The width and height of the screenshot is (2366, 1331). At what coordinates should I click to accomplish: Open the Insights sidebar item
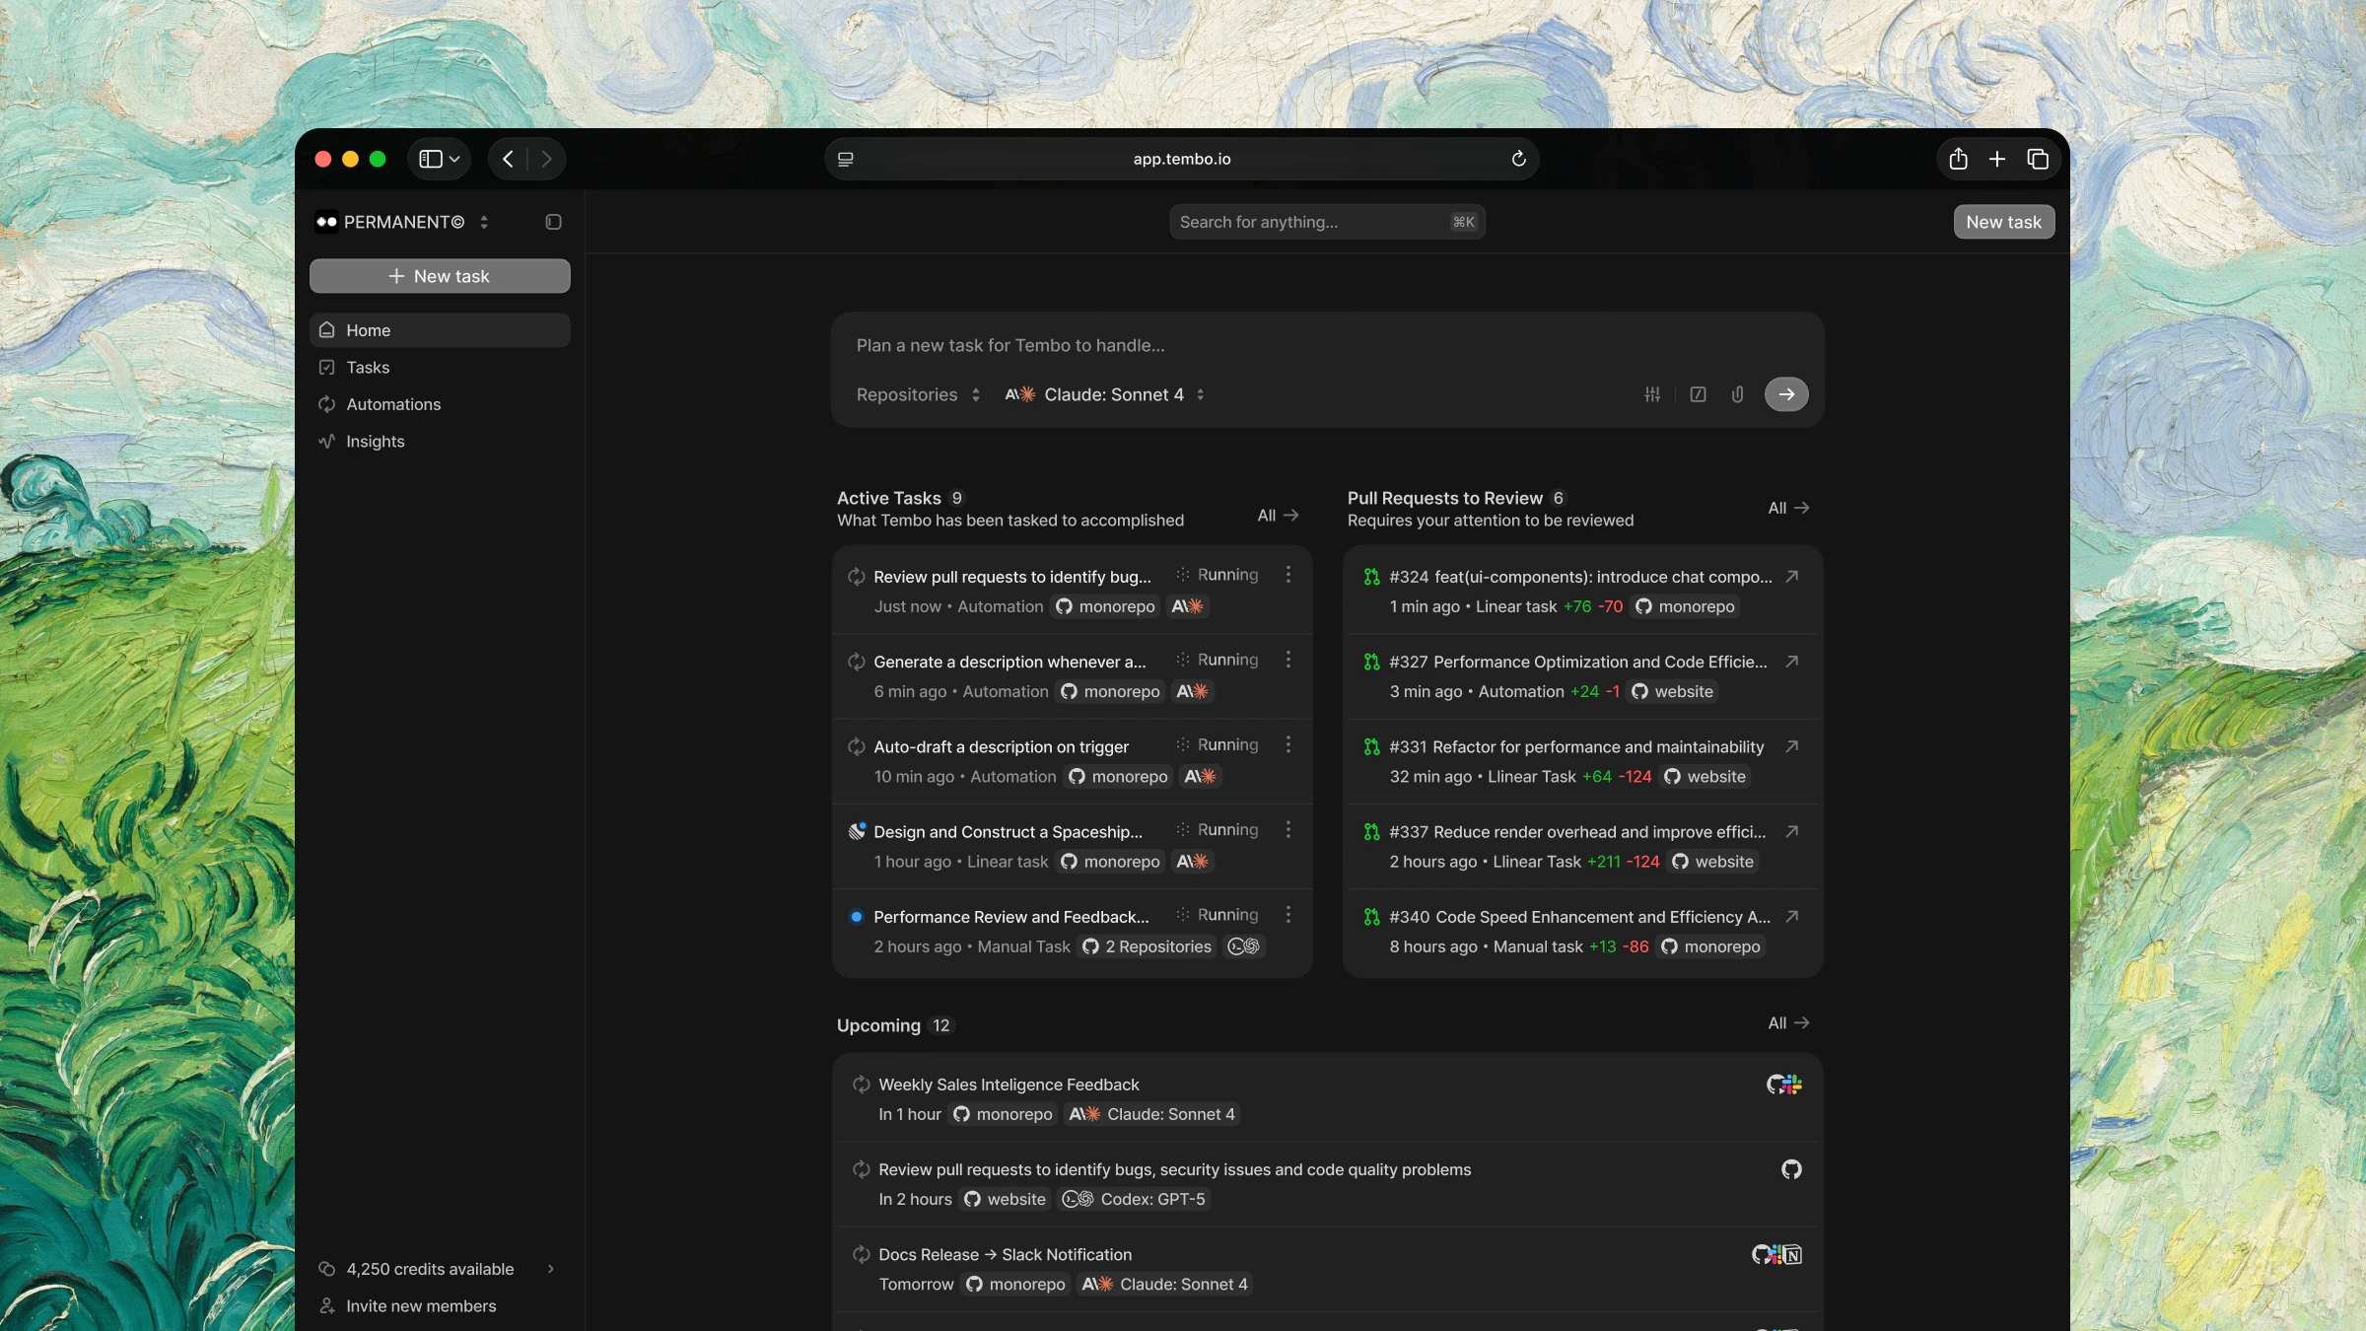[x=375, y=442]
